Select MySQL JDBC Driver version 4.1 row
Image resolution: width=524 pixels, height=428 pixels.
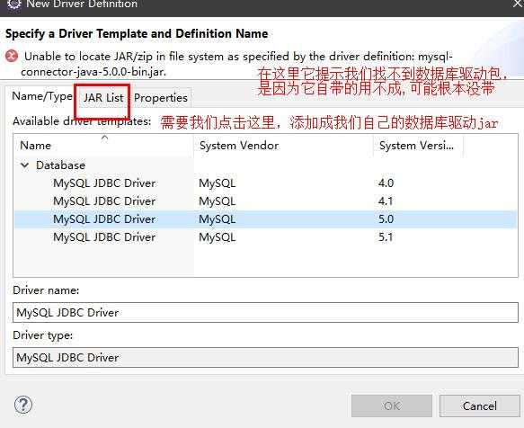pyautogui.click(x=265, y=201)
